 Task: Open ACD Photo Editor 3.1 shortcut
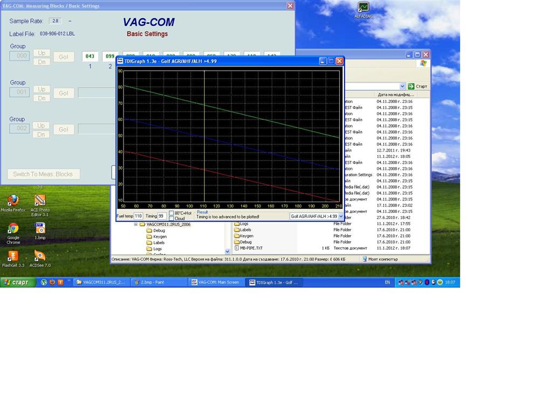tap(39, 201)
